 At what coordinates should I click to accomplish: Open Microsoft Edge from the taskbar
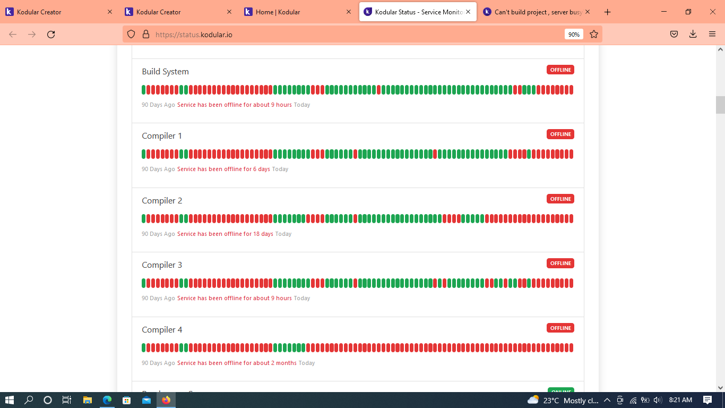click(107, 400)
